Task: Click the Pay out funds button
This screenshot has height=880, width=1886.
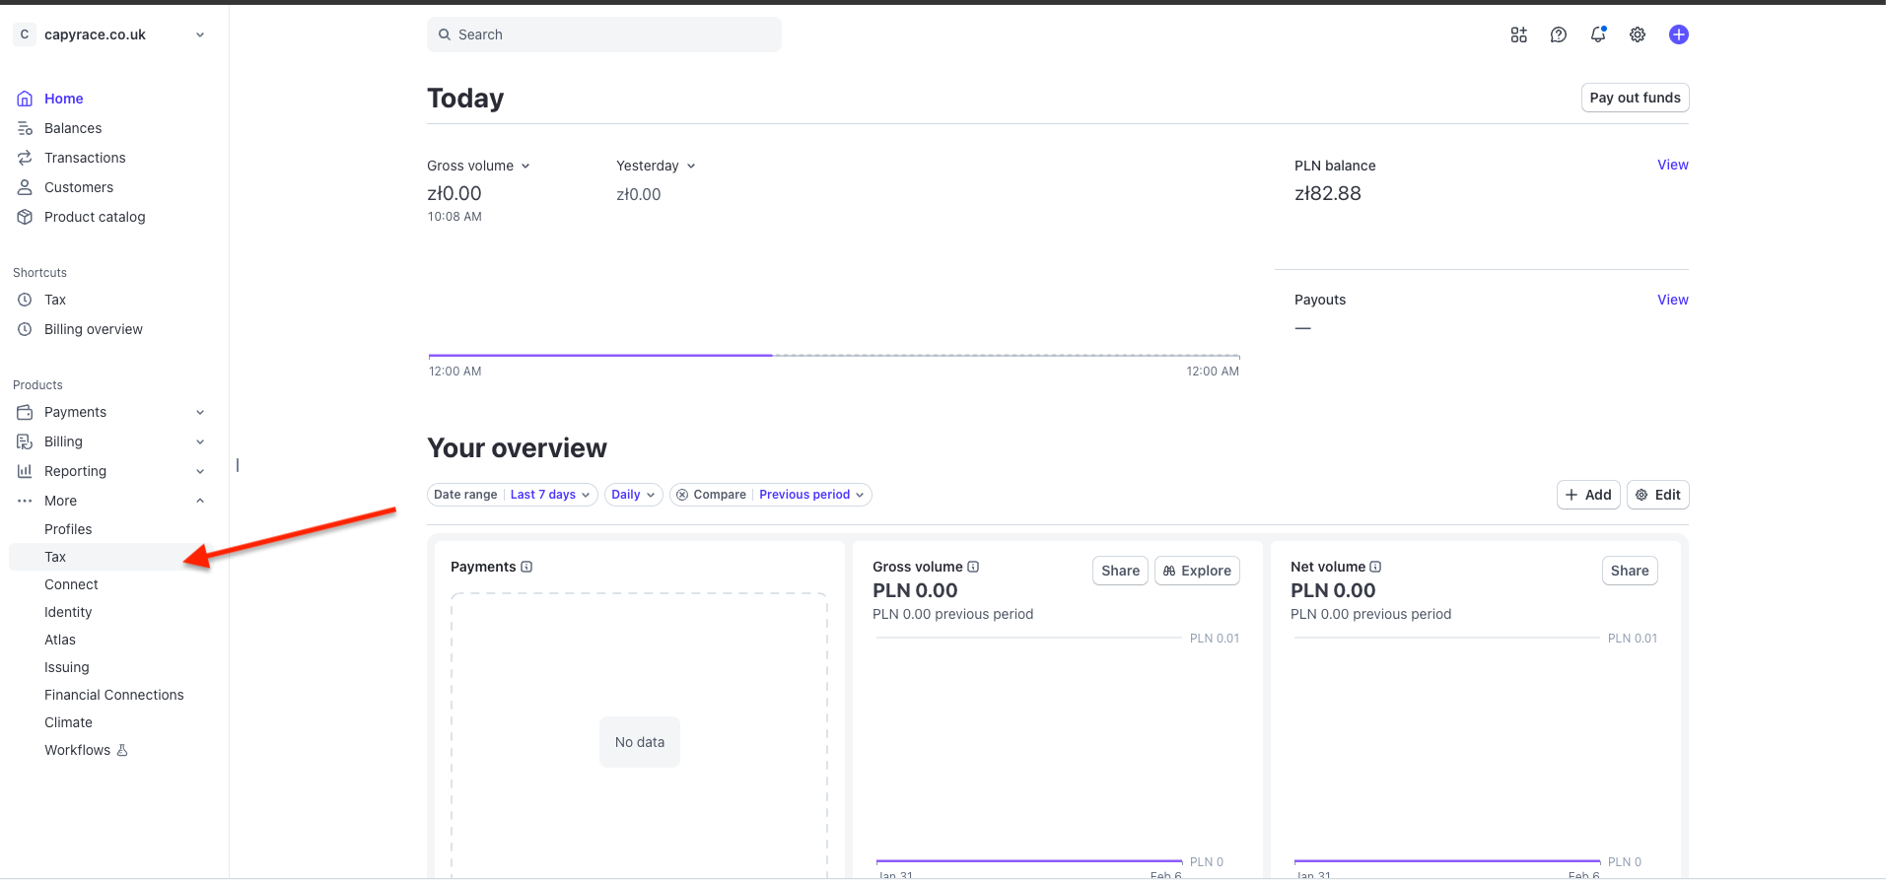Action: 1635,98
